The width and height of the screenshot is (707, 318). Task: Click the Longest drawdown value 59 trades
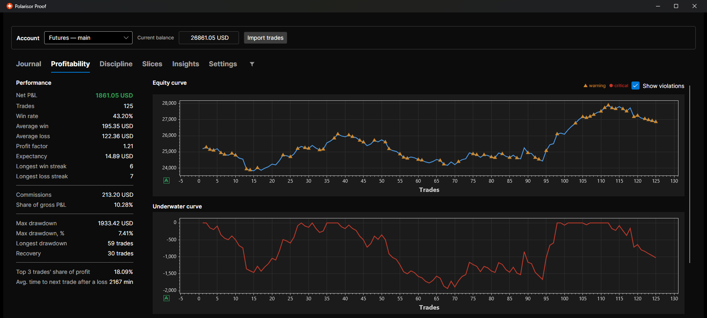[x=121, y=243]
